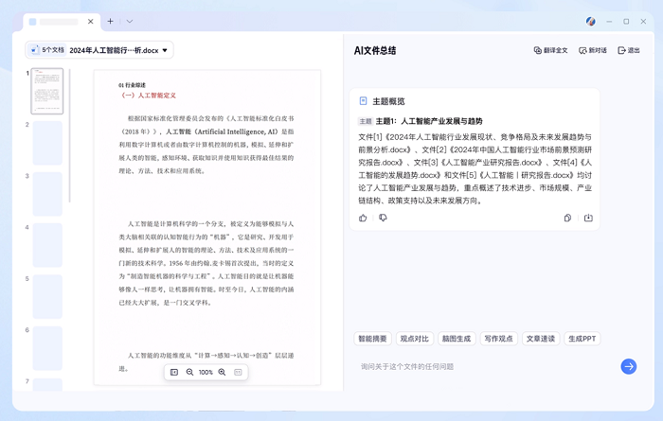Start a new chat via 新对话

(x=592, y=50)
